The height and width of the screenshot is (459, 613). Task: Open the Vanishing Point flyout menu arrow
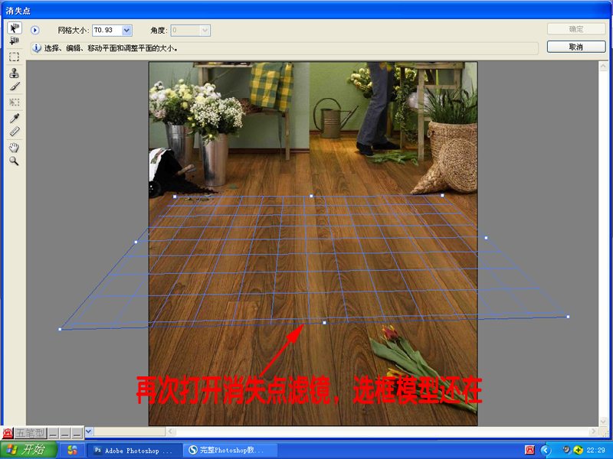35,30
